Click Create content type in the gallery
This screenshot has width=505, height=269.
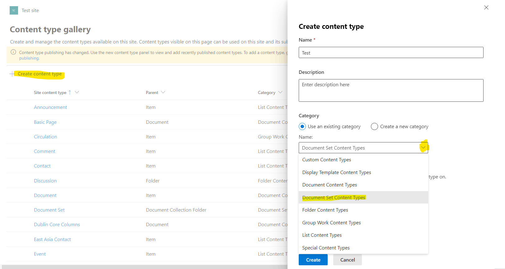(x=40, y=74)
